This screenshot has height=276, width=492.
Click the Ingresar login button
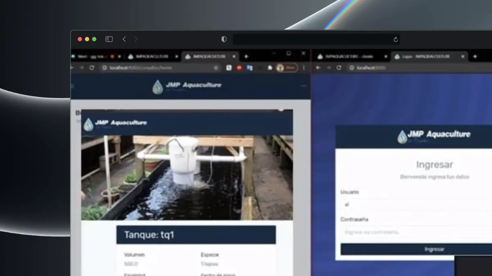[x=416, y=249]
